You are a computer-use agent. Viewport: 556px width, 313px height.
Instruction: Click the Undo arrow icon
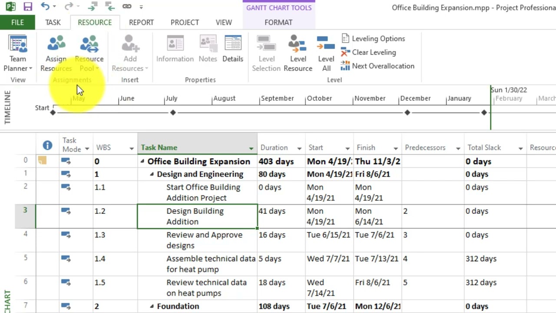(x=45, y=7)
